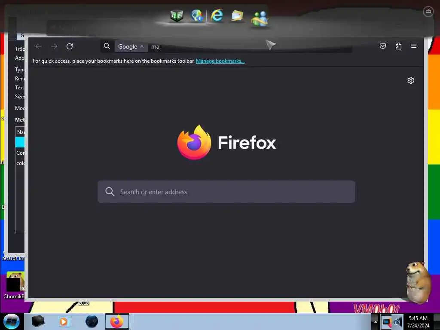Click the search magnifier inside the homepage search box
Screen dimensions: 440x330
click(110, 192)
